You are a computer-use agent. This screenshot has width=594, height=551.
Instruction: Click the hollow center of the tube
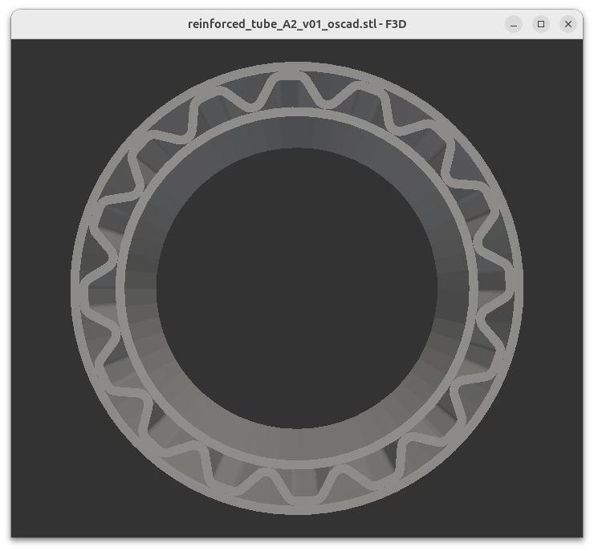coord(297,289)
